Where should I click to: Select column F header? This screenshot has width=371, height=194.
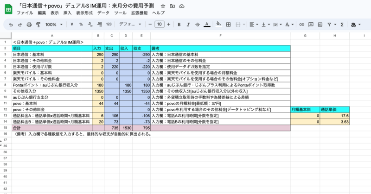point(220,36)
